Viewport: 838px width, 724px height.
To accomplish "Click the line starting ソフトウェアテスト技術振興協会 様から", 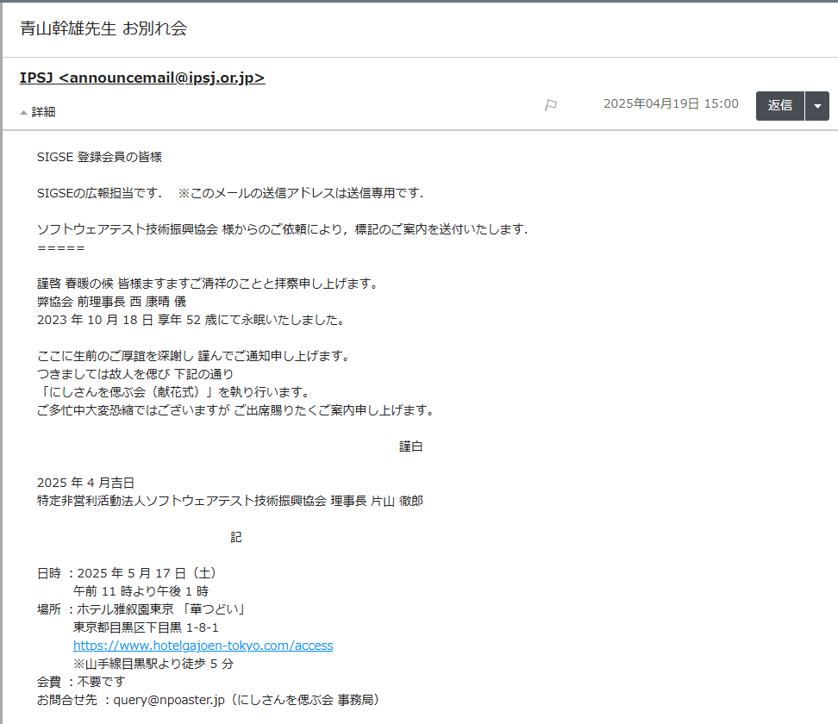I will tap(282, 229).
